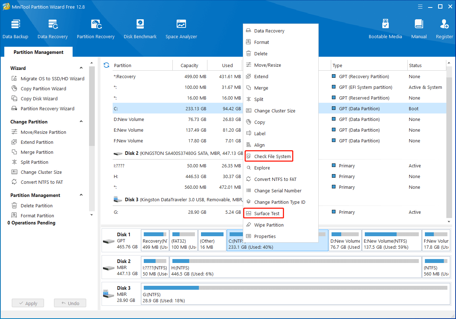
Task: Refresh the partition list
Action: (106, 65)
